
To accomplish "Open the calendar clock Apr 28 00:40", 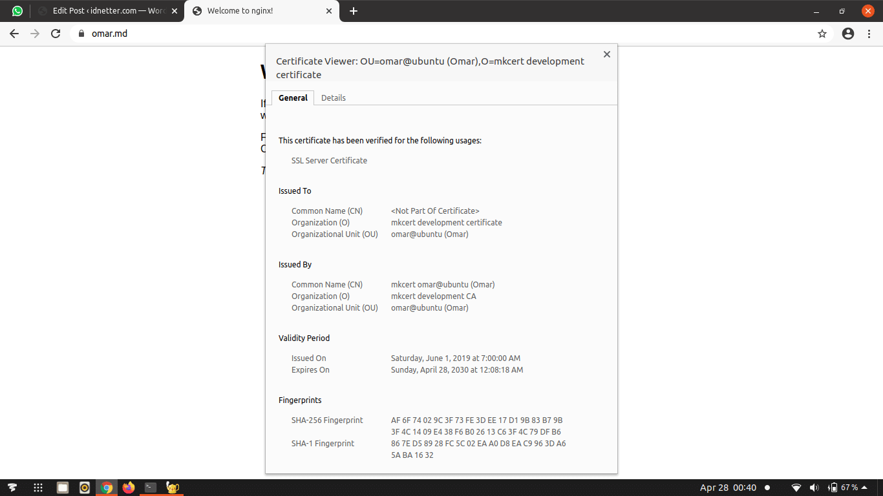I will click(x=728, y=488).
